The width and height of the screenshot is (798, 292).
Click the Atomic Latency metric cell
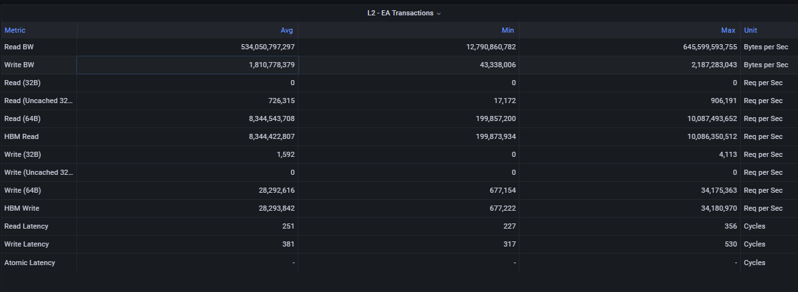[x=39, y=263]
